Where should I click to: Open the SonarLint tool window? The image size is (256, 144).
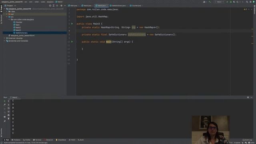point(48,140)
